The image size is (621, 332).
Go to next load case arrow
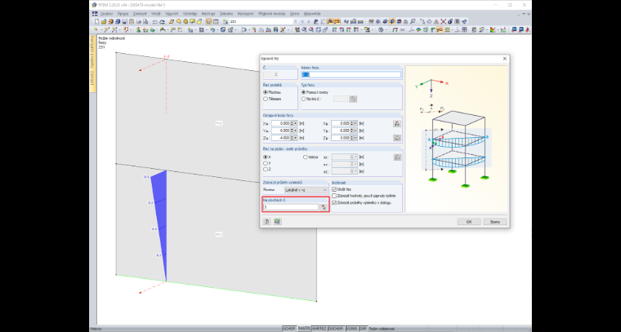[309, 21]
